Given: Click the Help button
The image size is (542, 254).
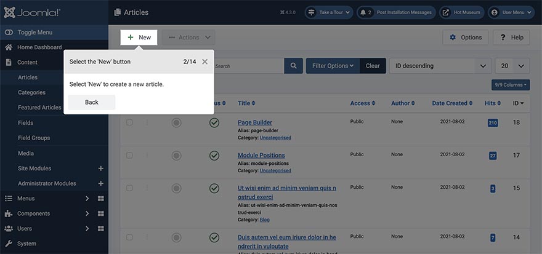Looking at the screenshot, I should [x=511, y=38].
